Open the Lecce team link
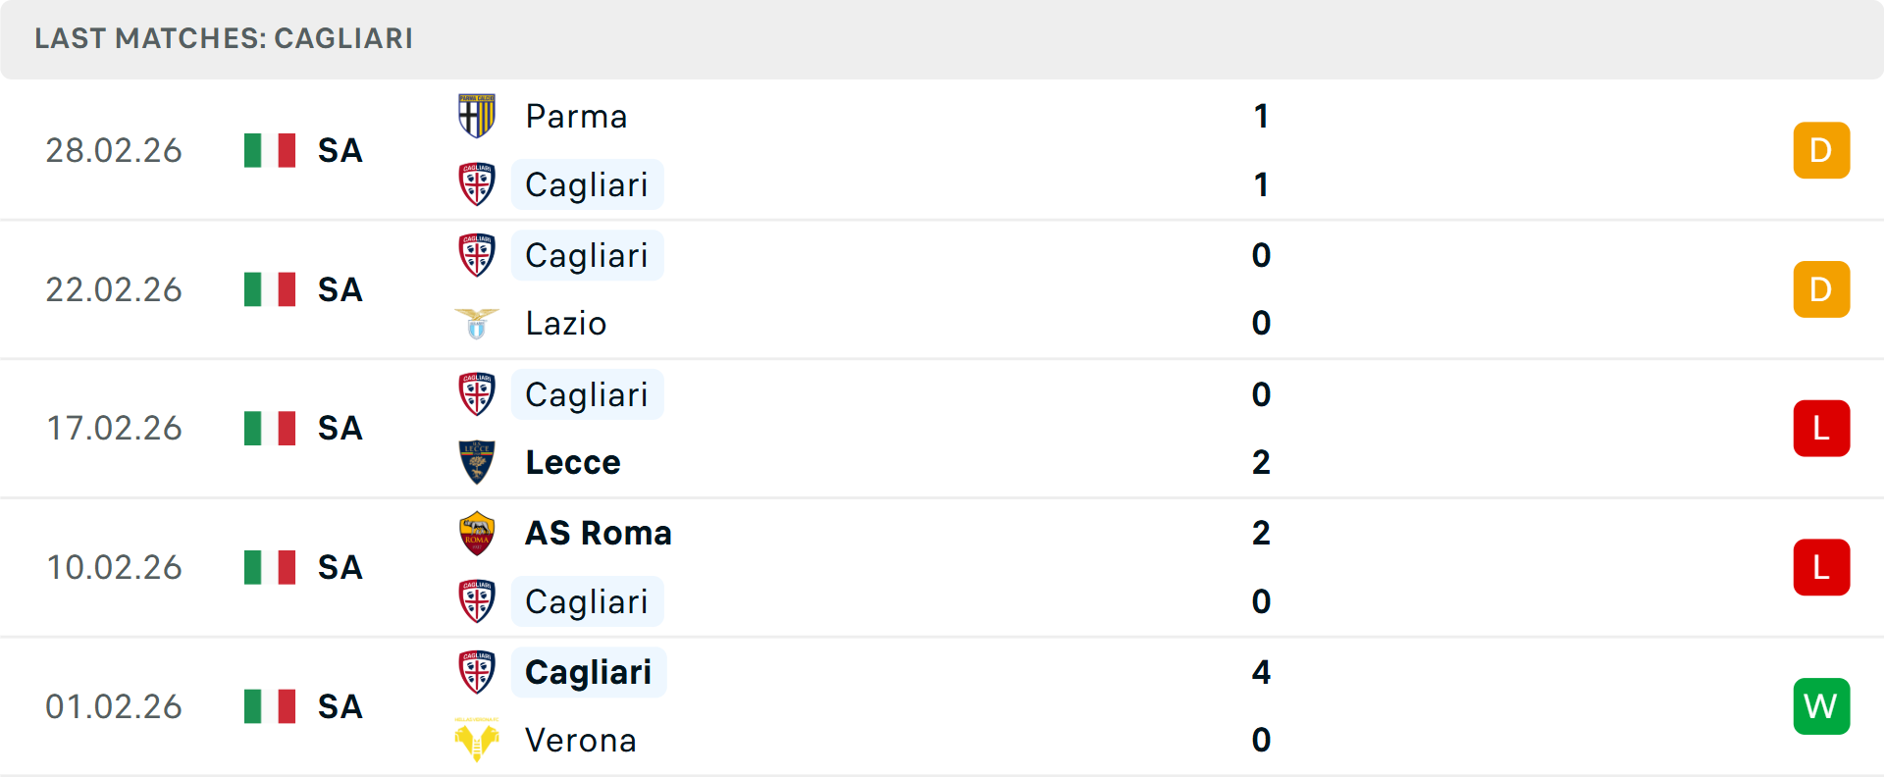This screenshot has height=777, width=1884. [573, 462]
